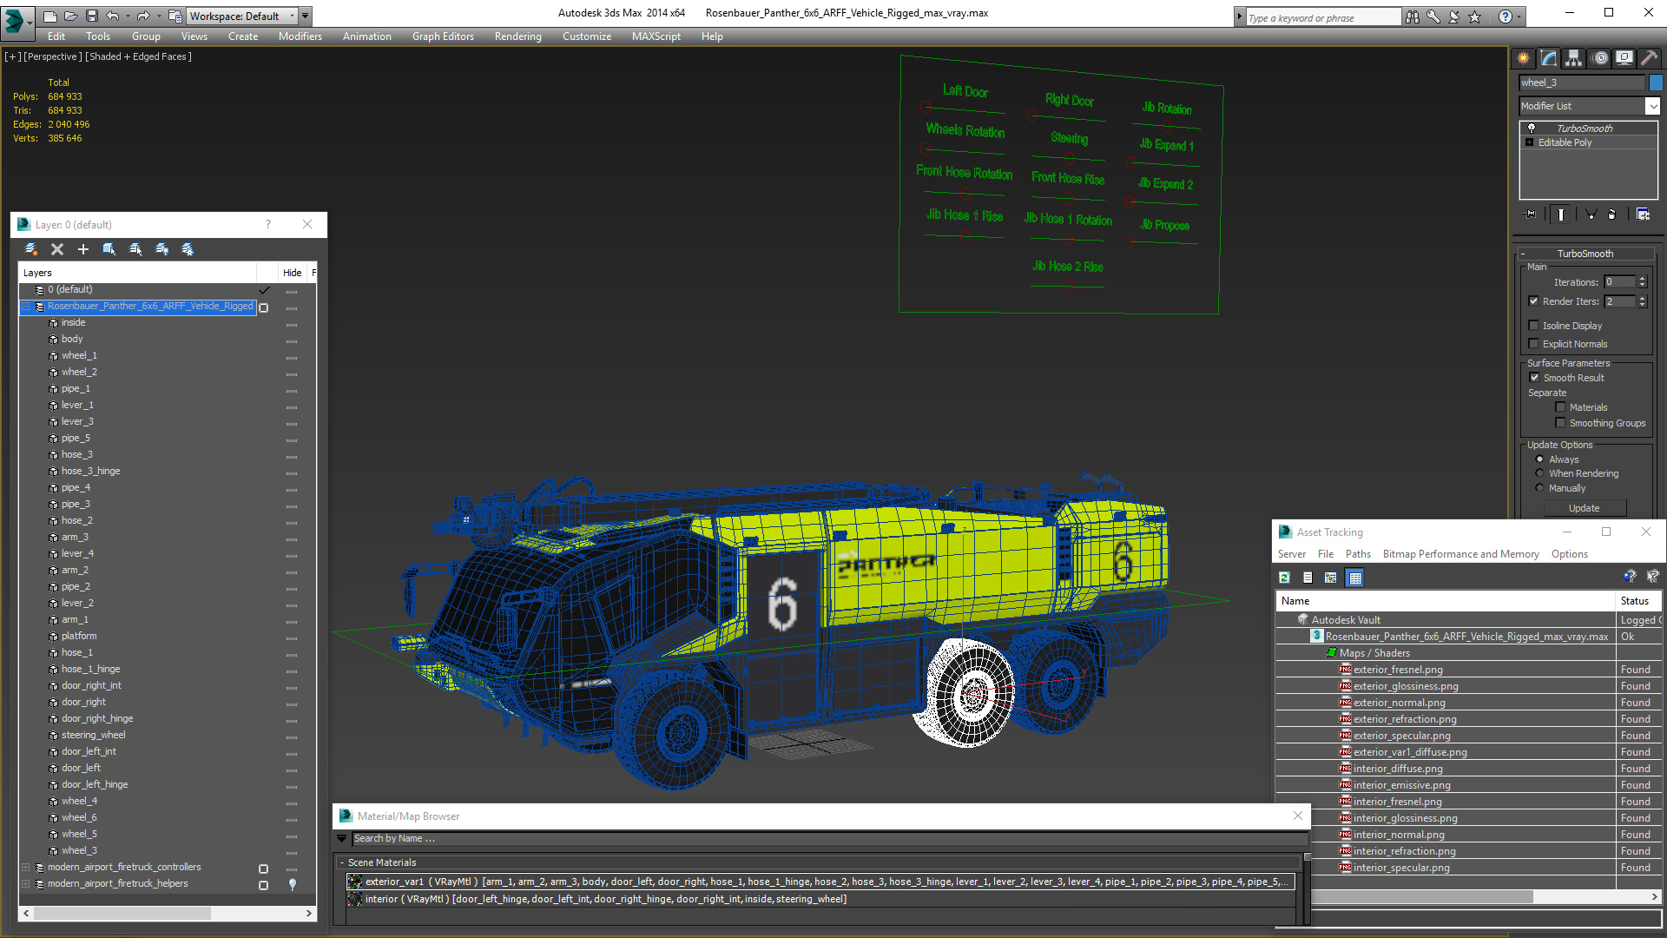Collapse the TurboSmooth rollout
The width and height of the screenshot is (1667, 938).
[x=1585, y=254]
